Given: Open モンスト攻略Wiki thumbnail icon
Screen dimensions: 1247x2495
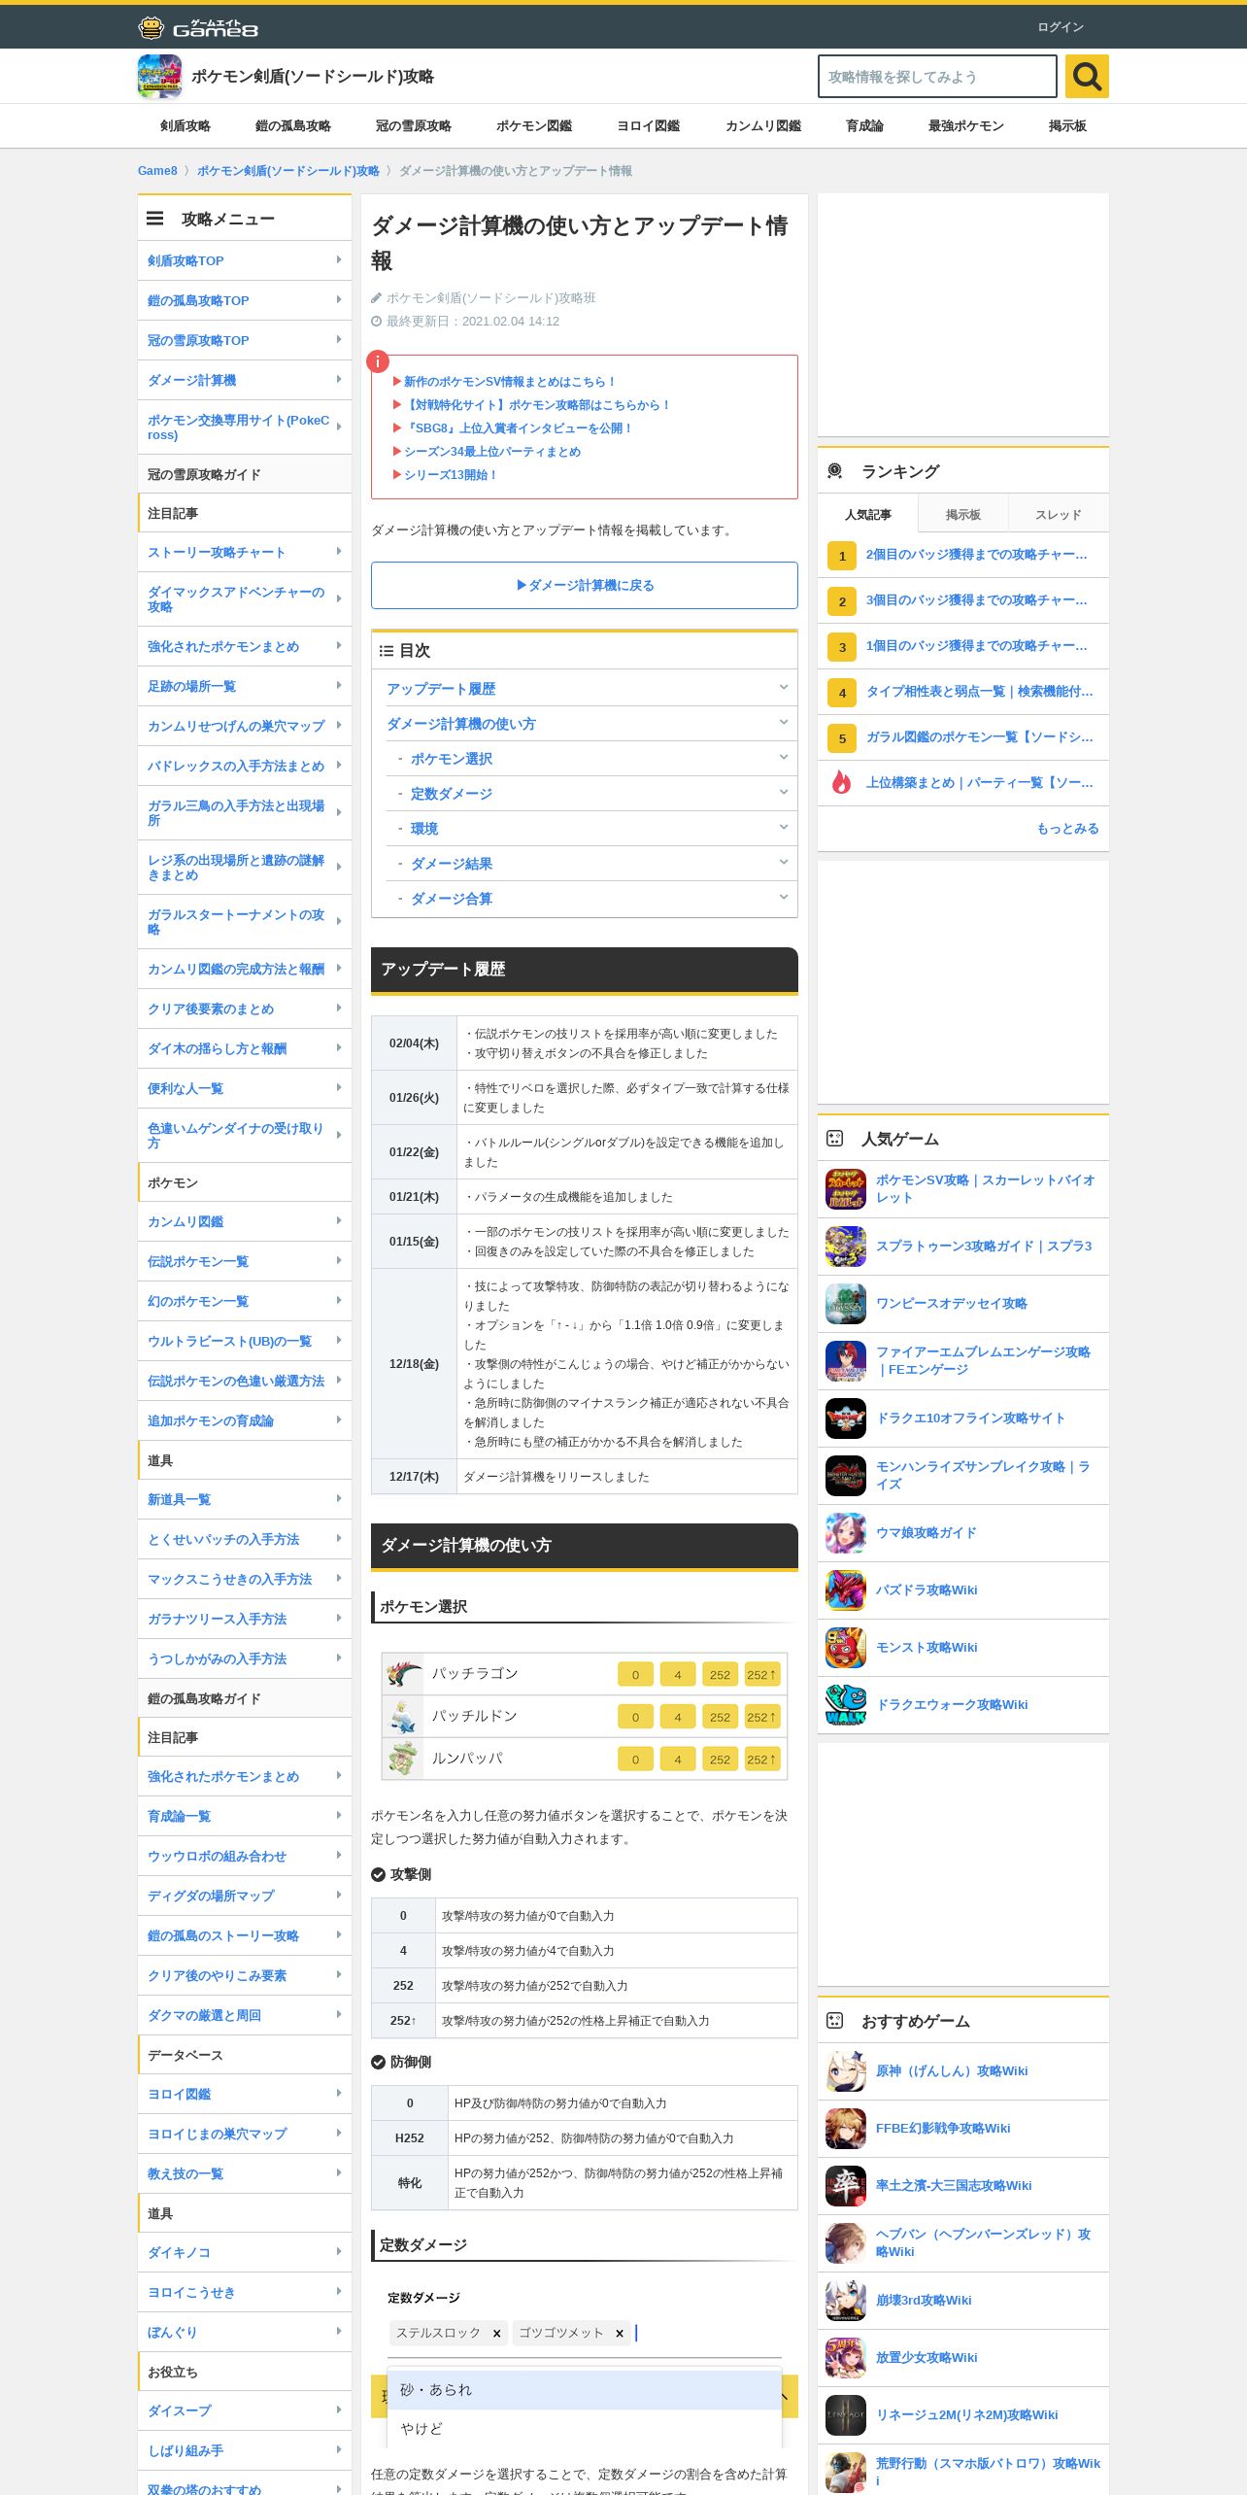Looking at the screenshot, I should 845,1648.
